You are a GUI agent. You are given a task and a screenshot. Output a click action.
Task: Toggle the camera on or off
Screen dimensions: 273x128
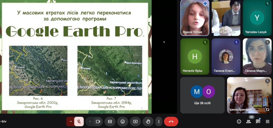coord(98,121)
